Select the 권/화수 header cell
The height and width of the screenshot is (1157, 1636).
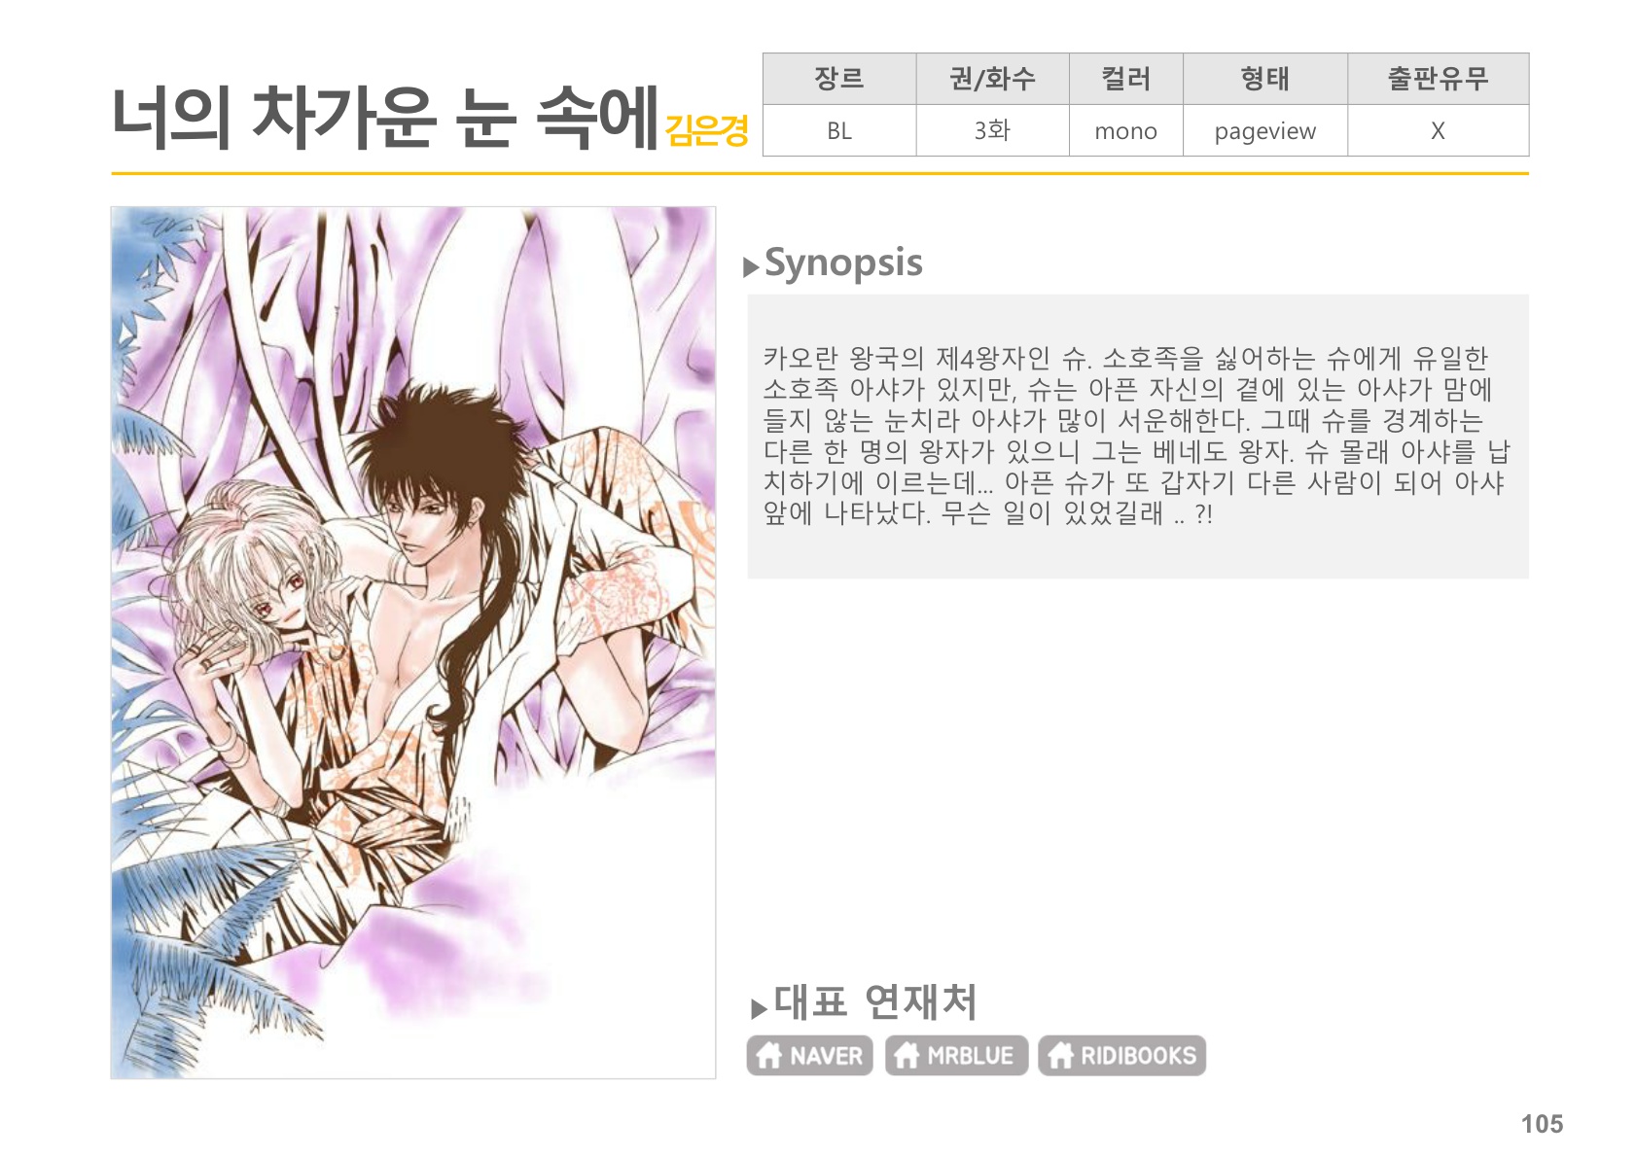[x=992, y=79]
